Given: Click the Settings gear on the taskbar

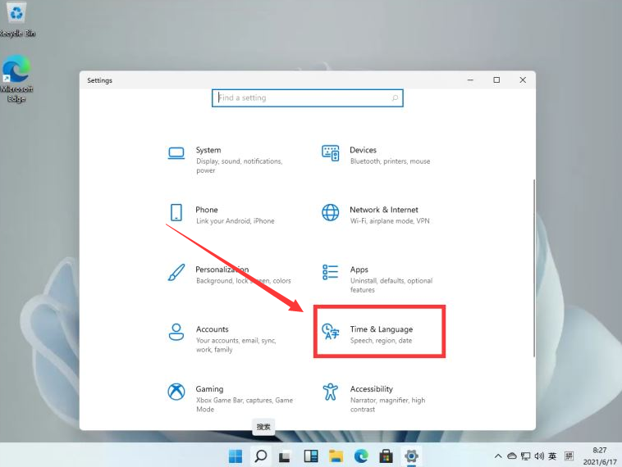Looking at the screenshot, I should pyautogui.click(x=411, y=456).
